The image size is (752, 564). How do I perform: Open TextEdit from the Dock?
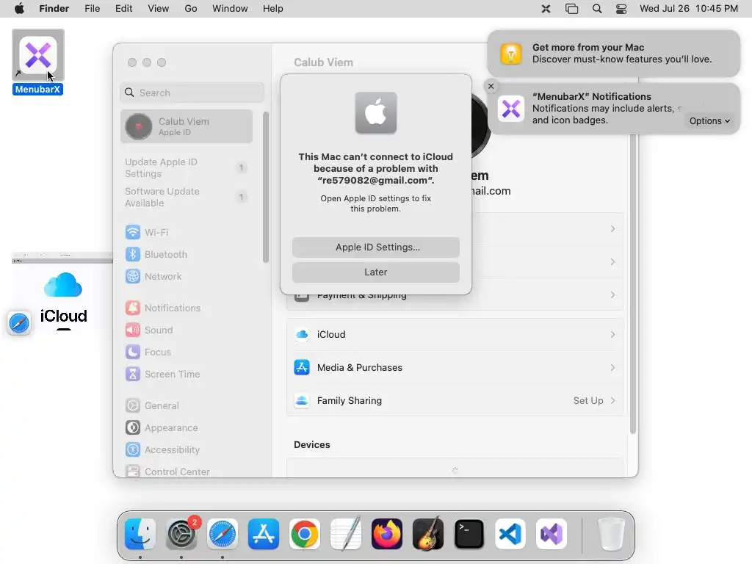[346, 534]
